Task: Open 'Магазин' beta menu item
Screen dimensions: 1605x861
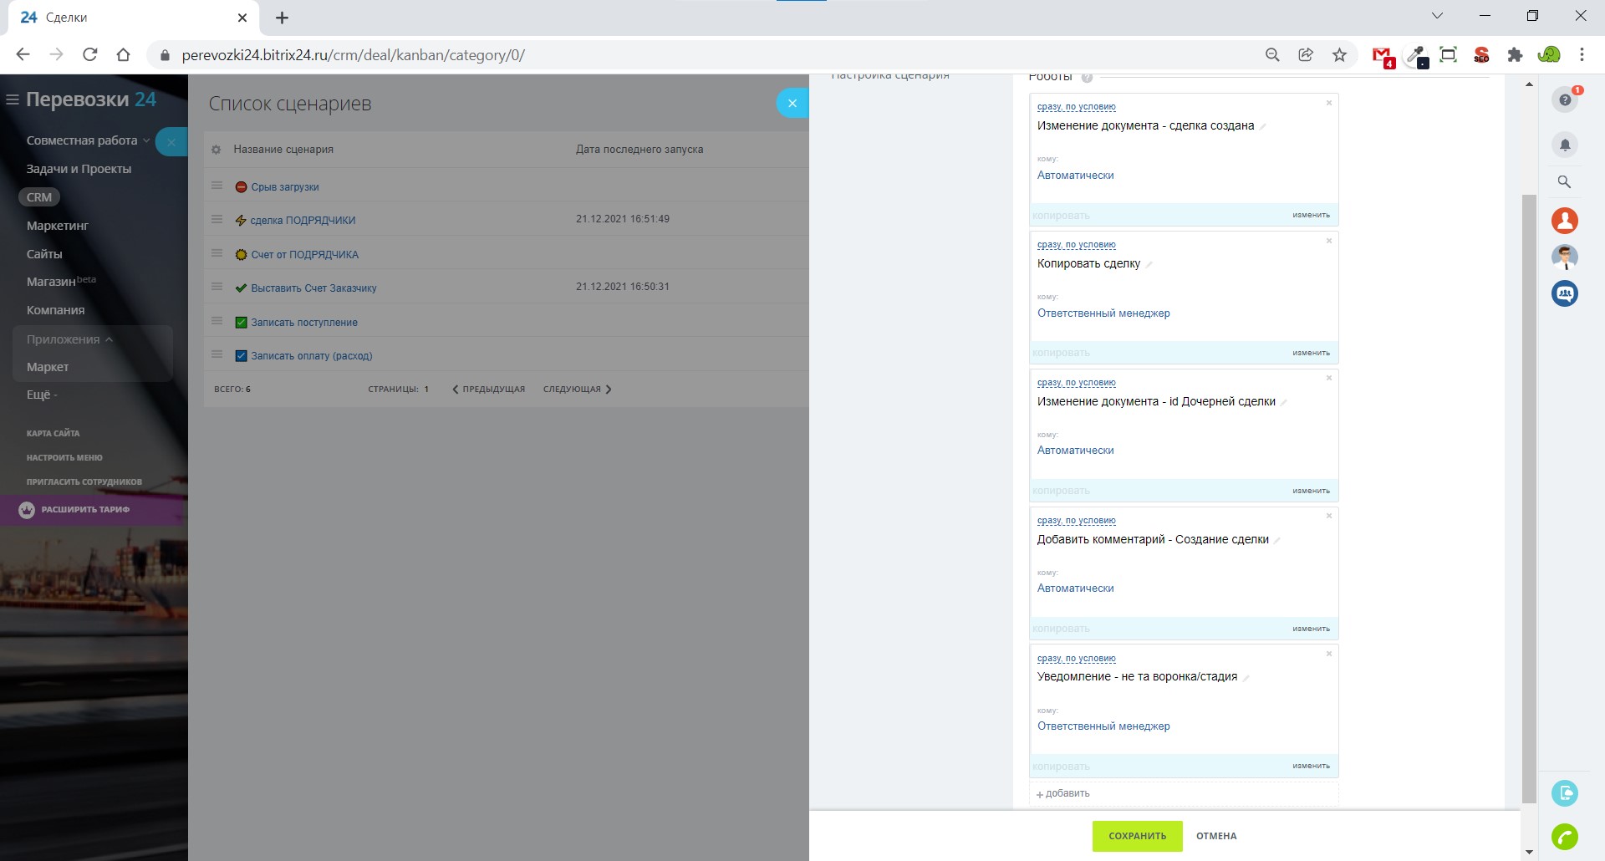Action: (x=61, y=282)
